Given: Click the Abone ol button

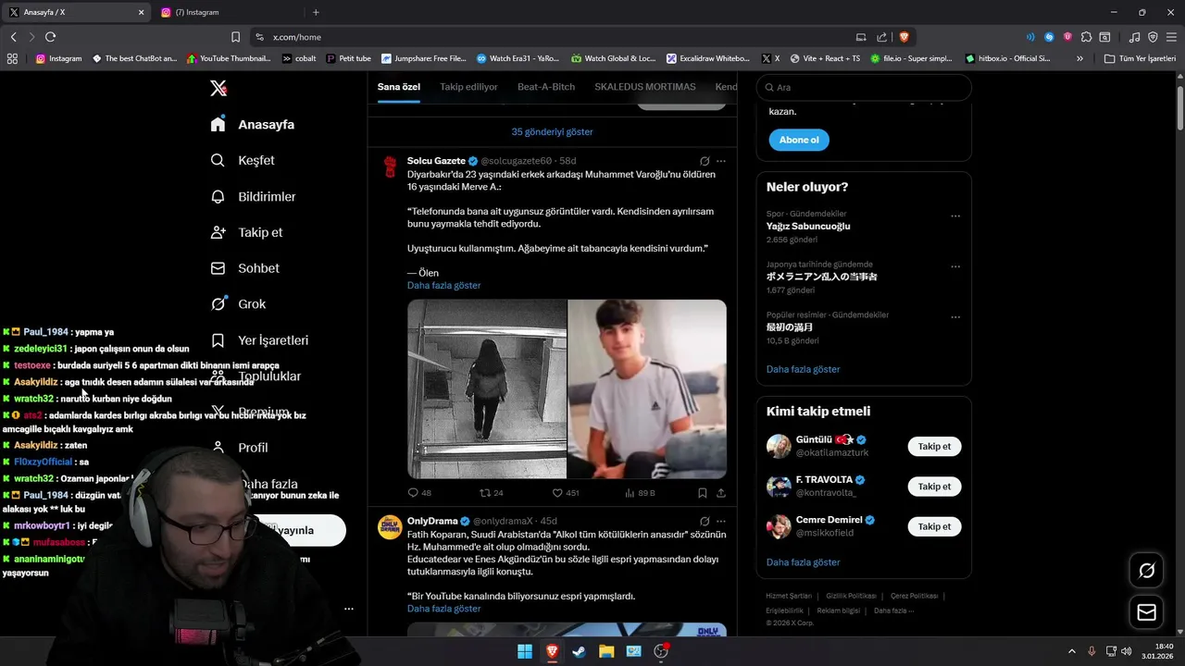Looking at the screenshot, I should (799, 140).
